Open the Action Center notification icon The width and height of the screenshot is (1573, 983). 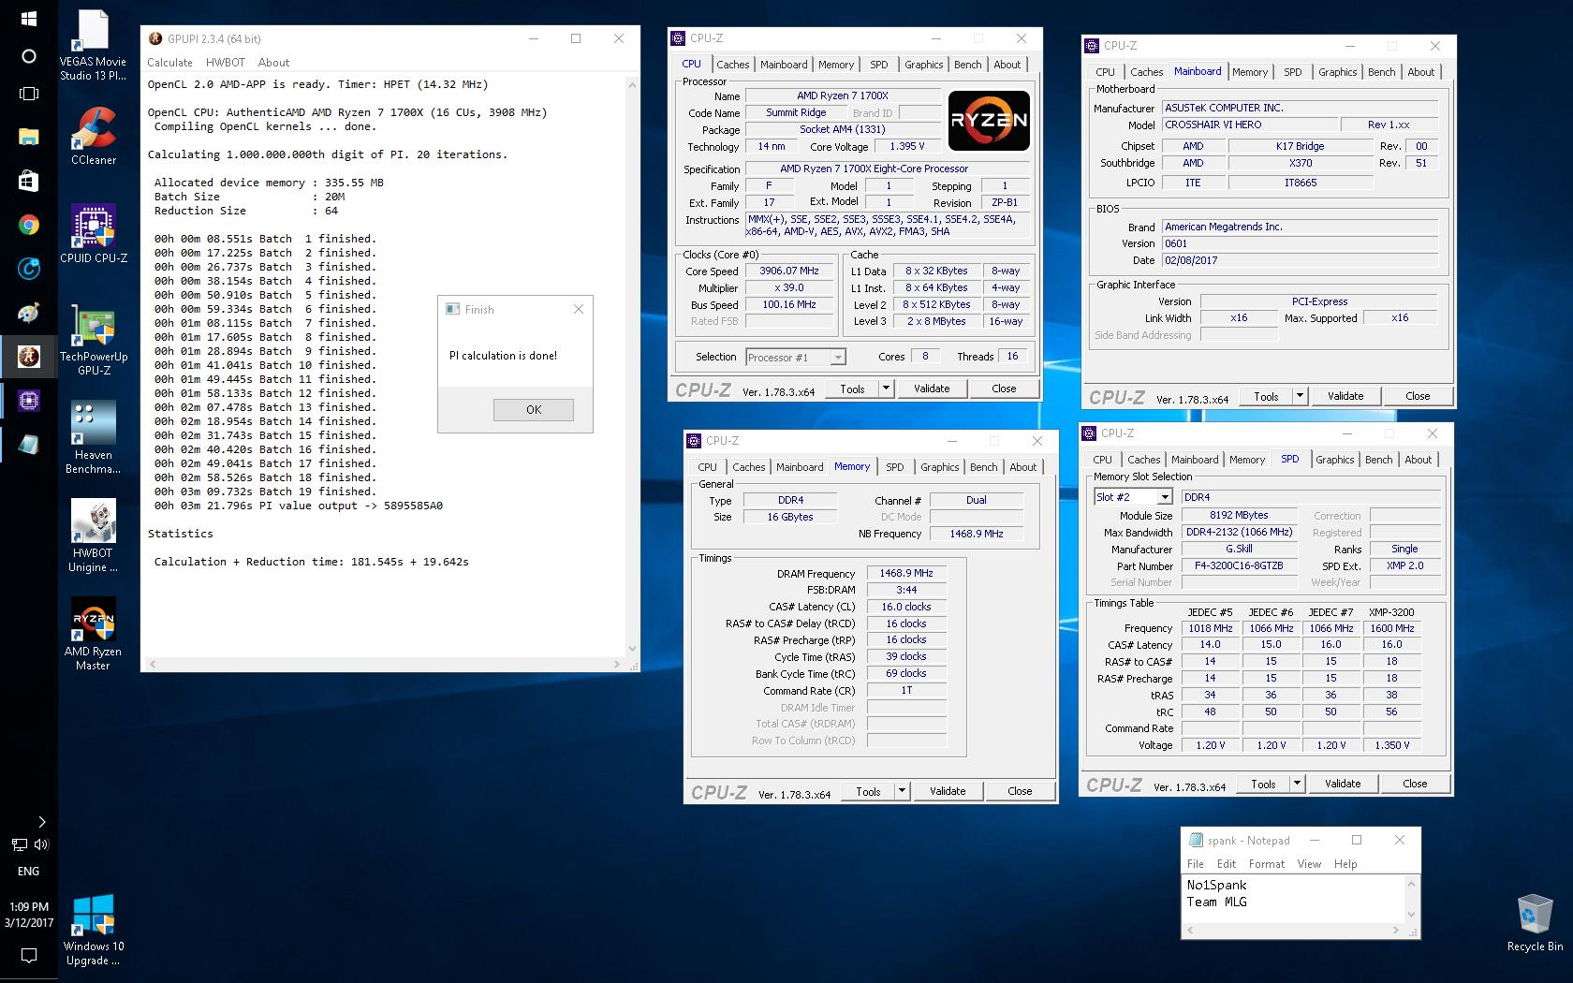(28, 956)
